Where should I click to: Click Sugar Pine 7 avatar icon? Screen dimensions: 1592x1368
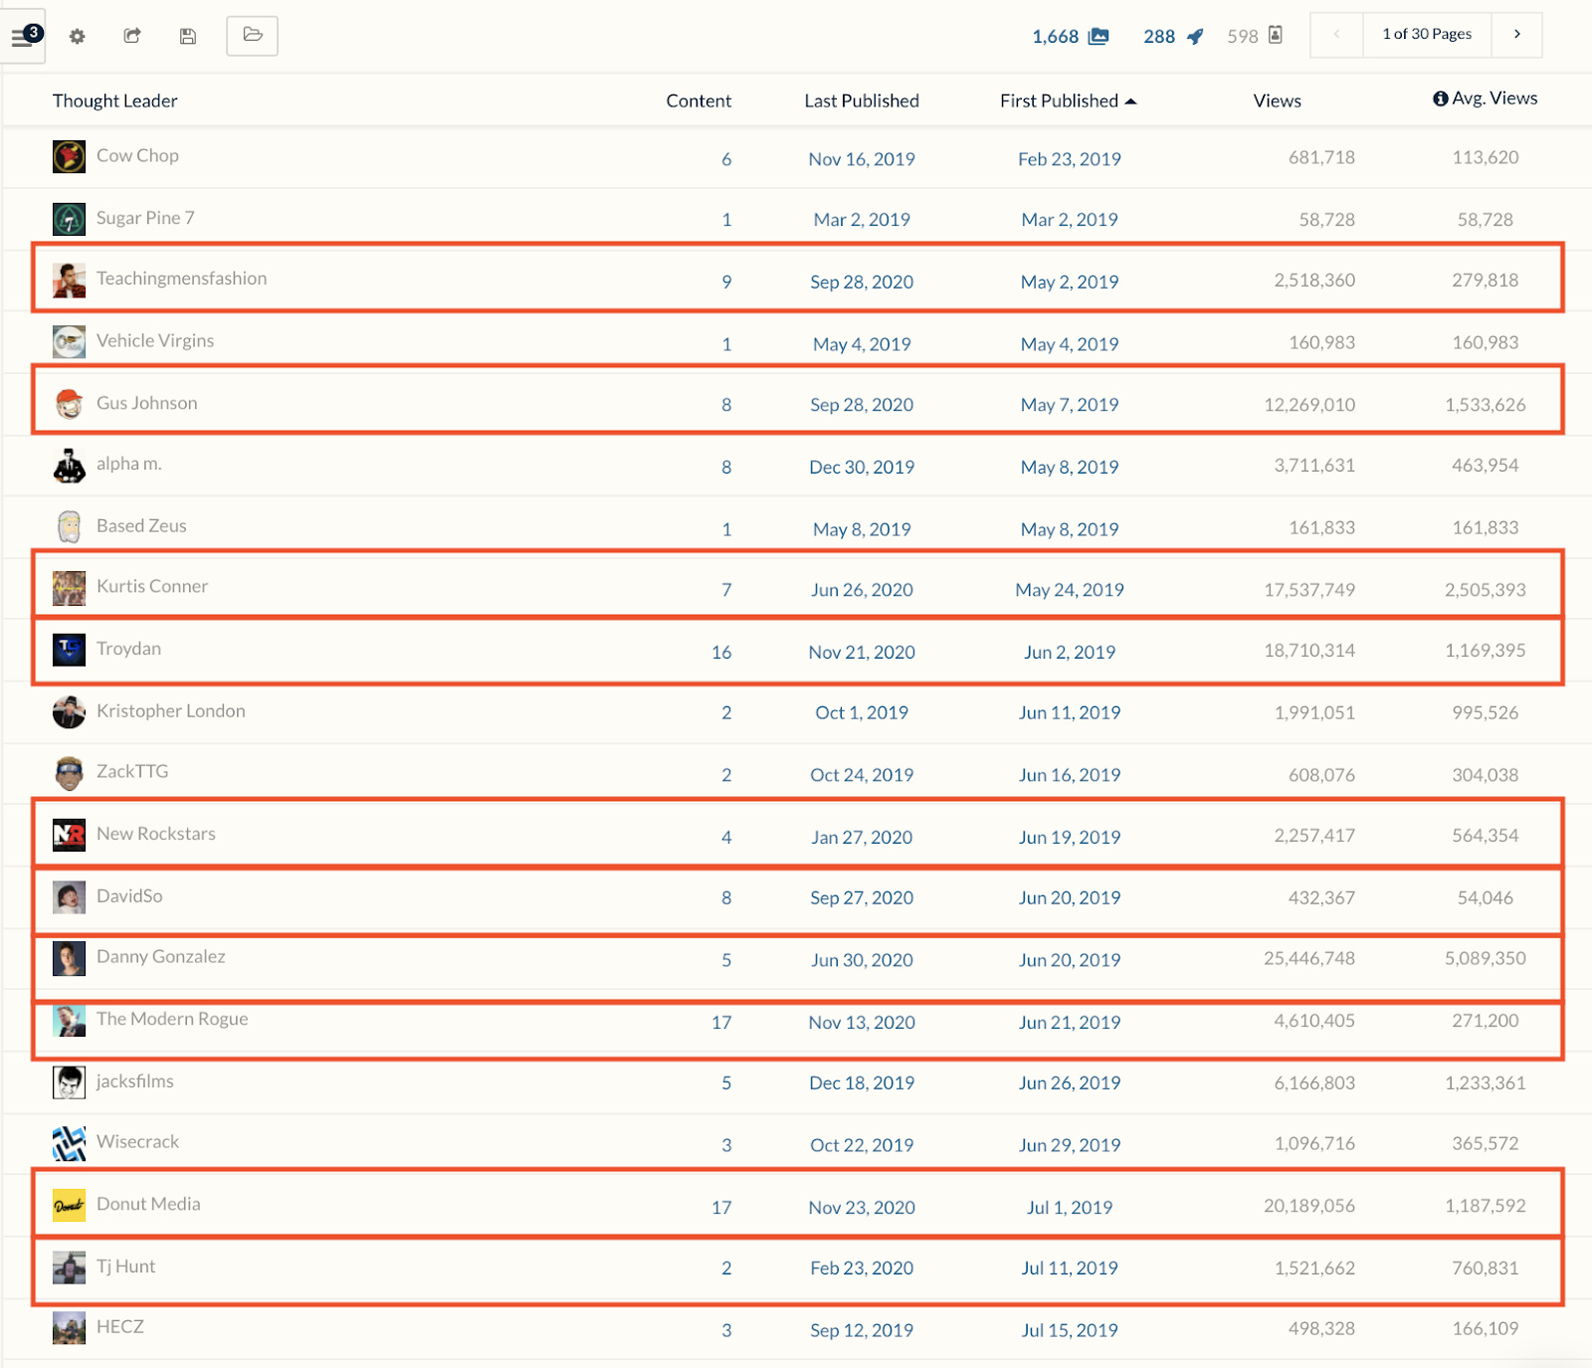point(69,219)
